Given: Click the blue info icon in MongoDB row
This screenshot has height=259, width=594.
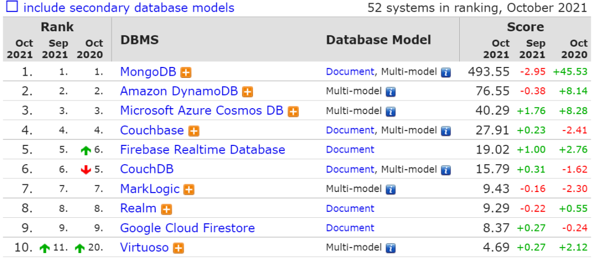Looking at the screenshot, I should [446, 72].
